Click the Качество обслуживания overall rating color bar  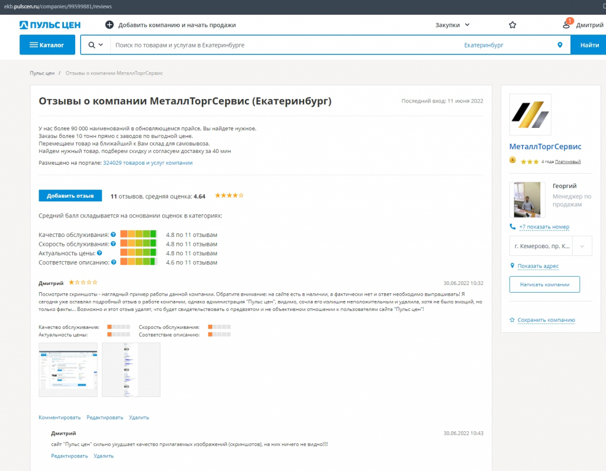click(x=138, y=234)
